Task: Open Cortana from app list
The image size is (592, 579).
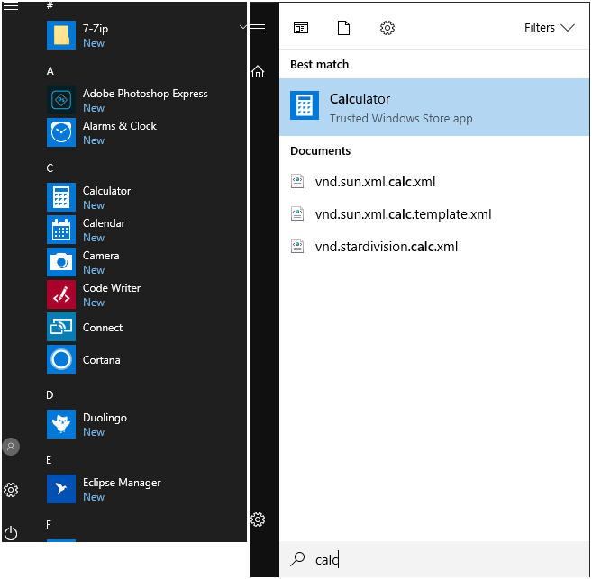Action: coord(101,360)
